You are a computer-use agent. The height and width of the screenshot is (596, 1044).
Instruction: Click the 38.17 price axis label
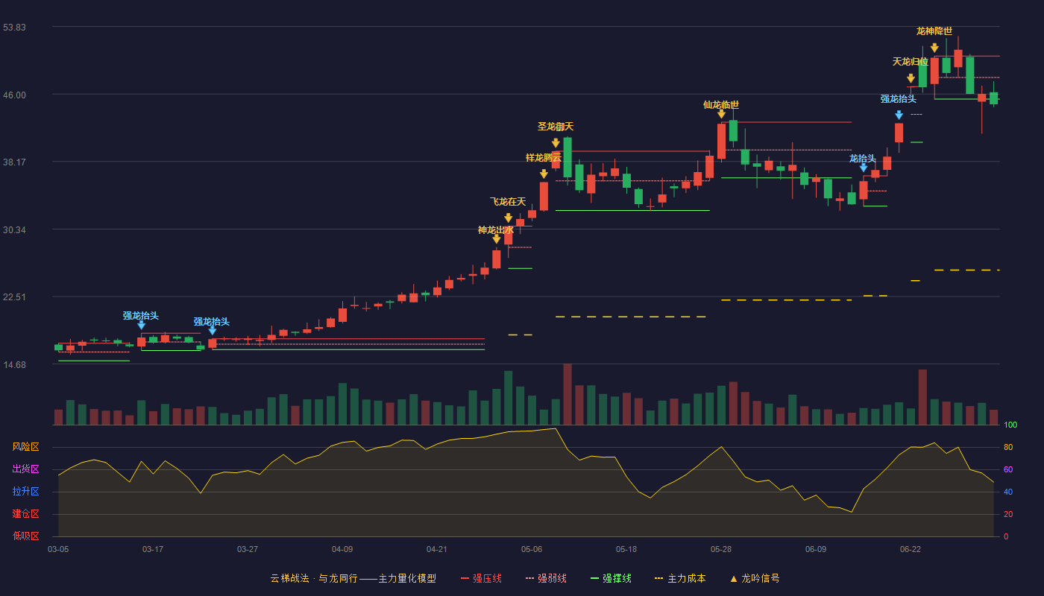(x=14, y=162)
